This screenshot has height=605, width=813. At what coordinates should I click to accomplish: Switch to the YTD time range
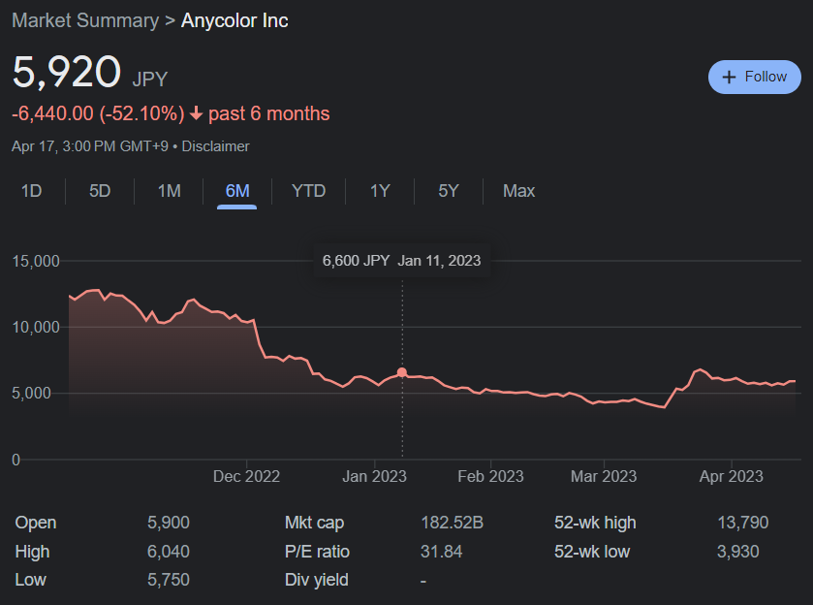[308, 191]
